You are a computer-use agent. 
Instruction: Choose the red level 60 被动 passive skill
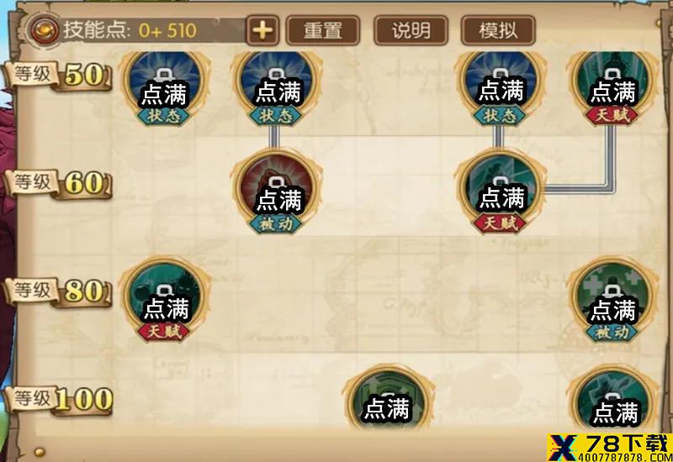(276, 192)
